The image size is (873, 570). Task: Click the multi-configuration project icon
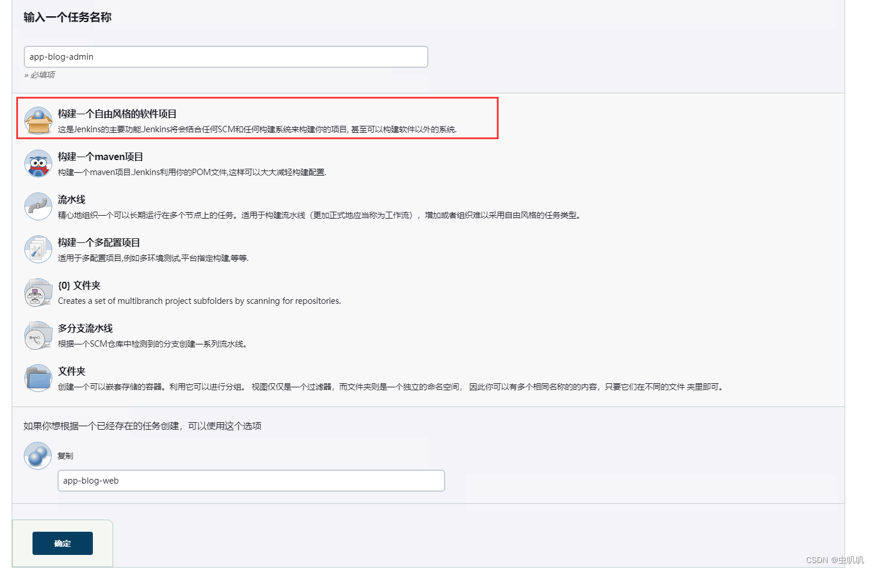click(38, 249)
